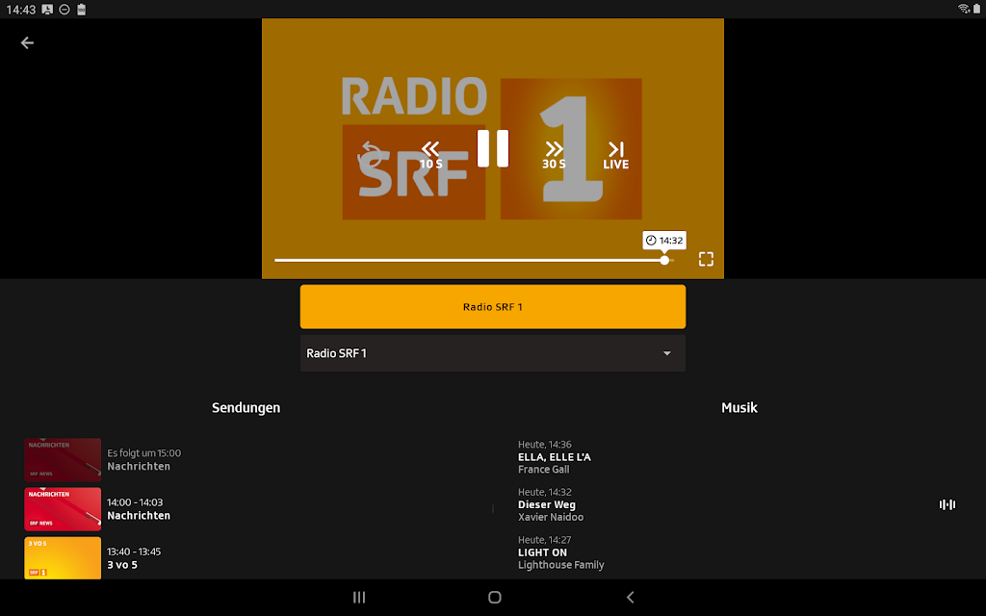Image resolution: width=986 pixels, height=616 pixels.
Task: Select the '14:00 - 14:03' Nachrichten entry
Action: tap(139, 509)
